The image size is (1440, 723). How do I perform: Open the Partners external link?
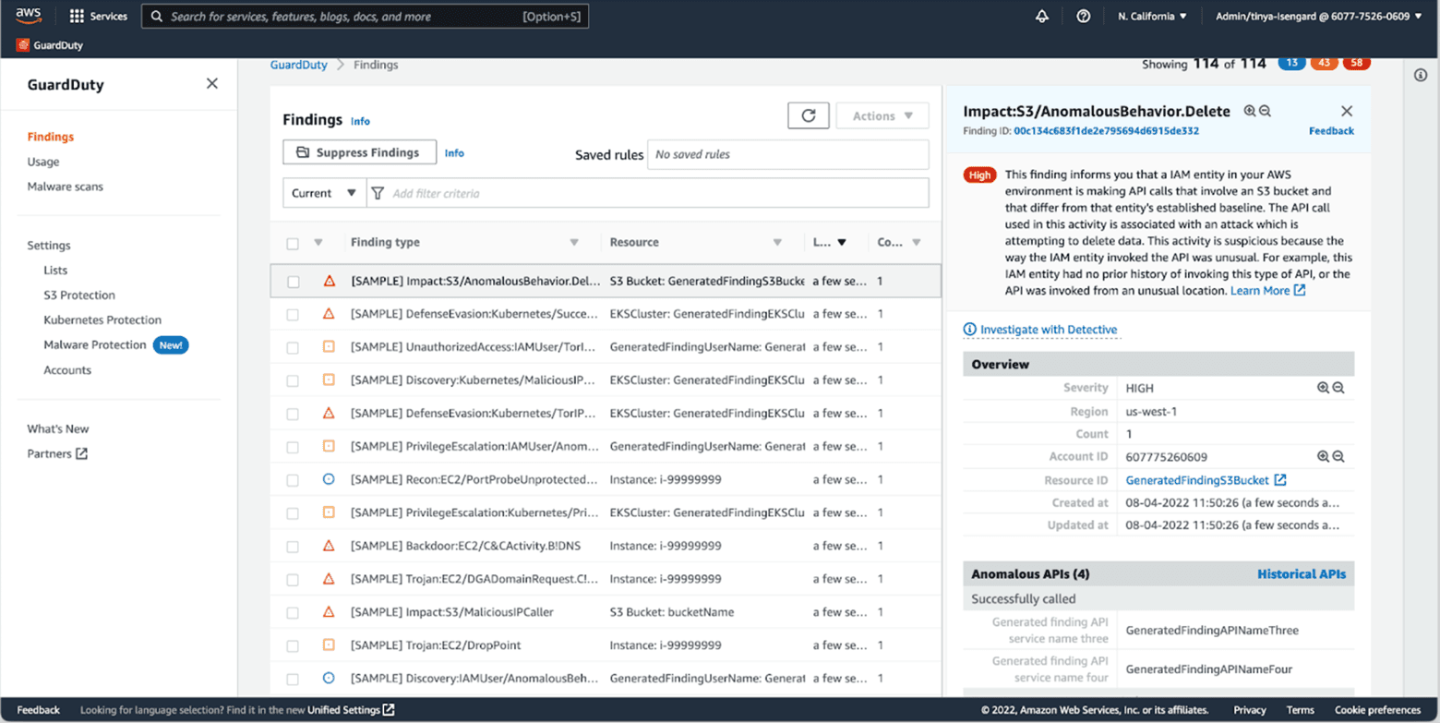57,454
